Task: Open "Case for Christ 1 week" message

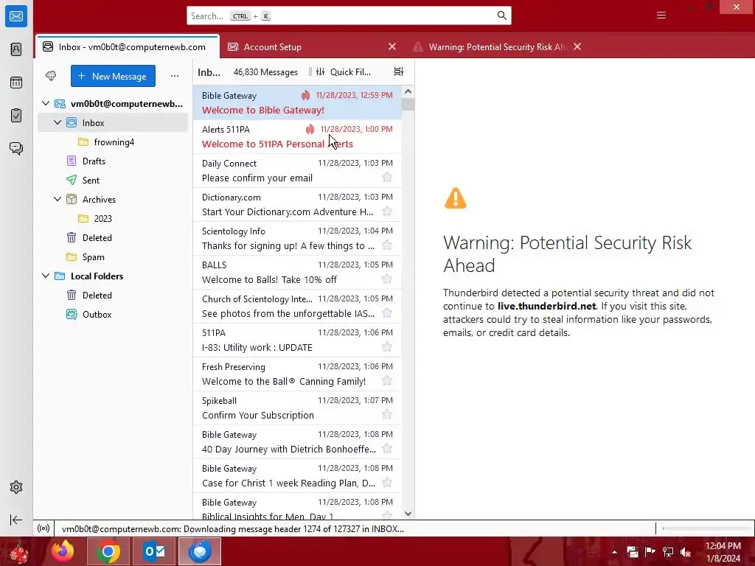Action: 297,475
